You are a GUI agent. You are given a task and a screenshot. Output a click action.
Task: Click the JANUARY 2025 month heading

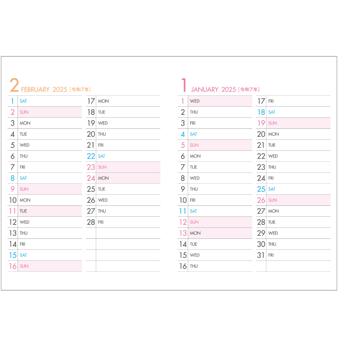[x=213, y=89]
